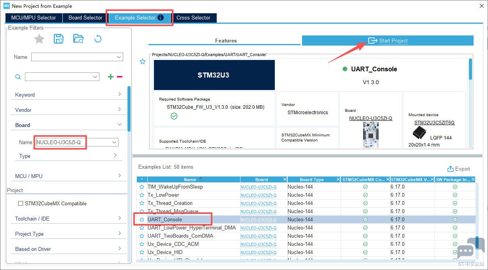
Task: Click the save filters disk icon
Action: point(58,39)
